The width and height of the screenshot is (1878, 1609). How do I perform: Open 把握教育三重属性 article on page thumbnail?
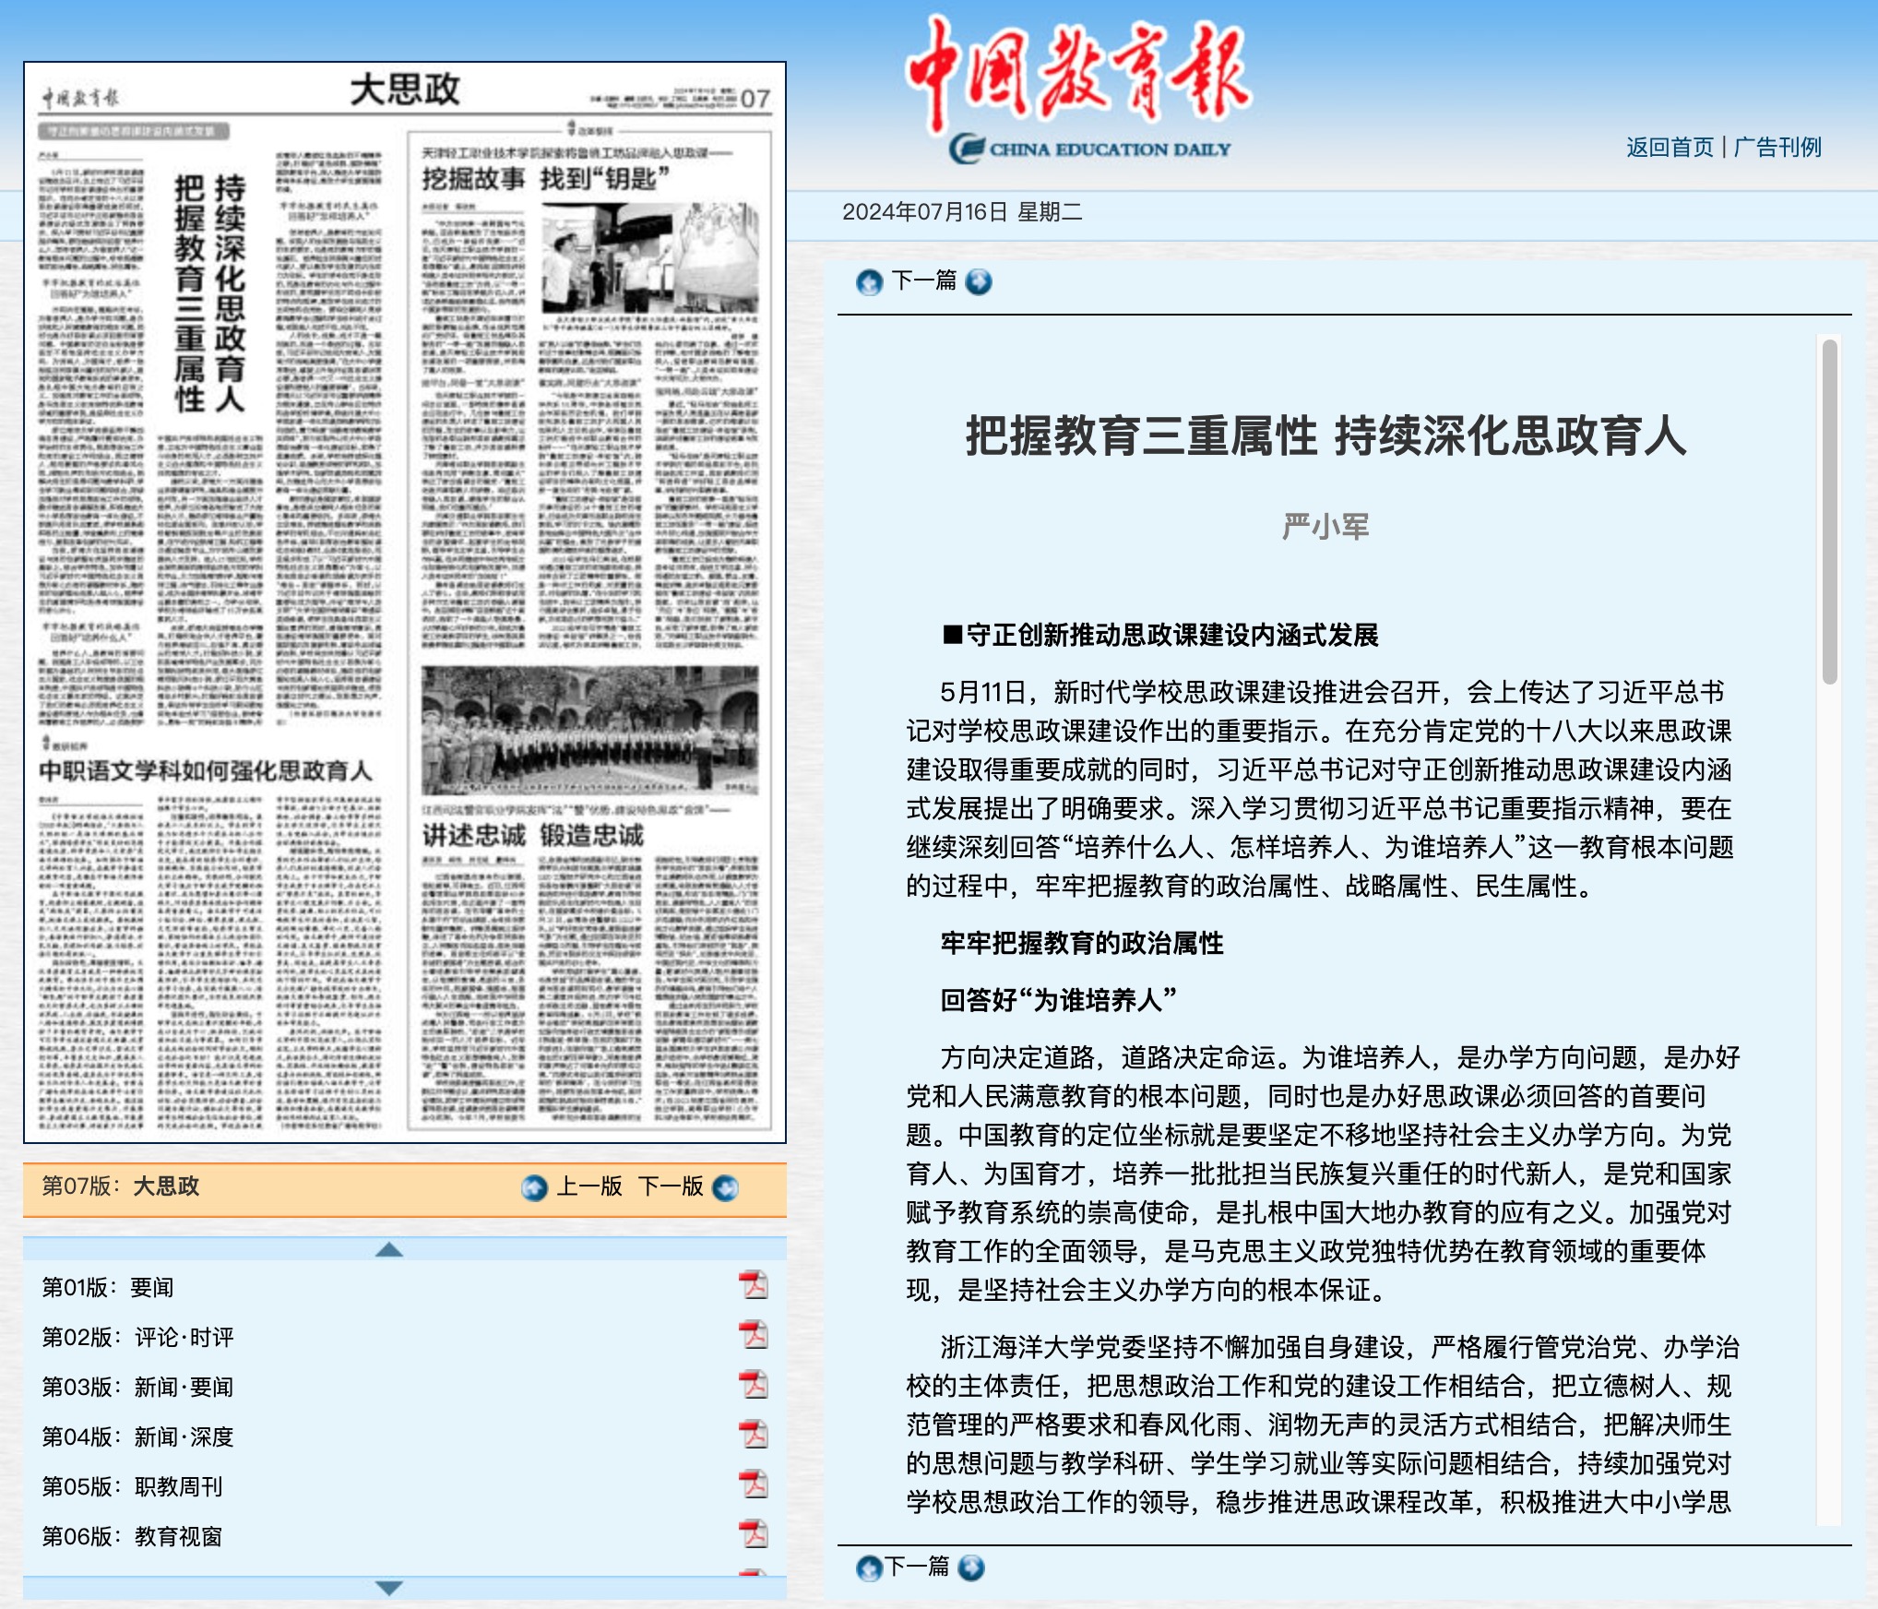210,292
